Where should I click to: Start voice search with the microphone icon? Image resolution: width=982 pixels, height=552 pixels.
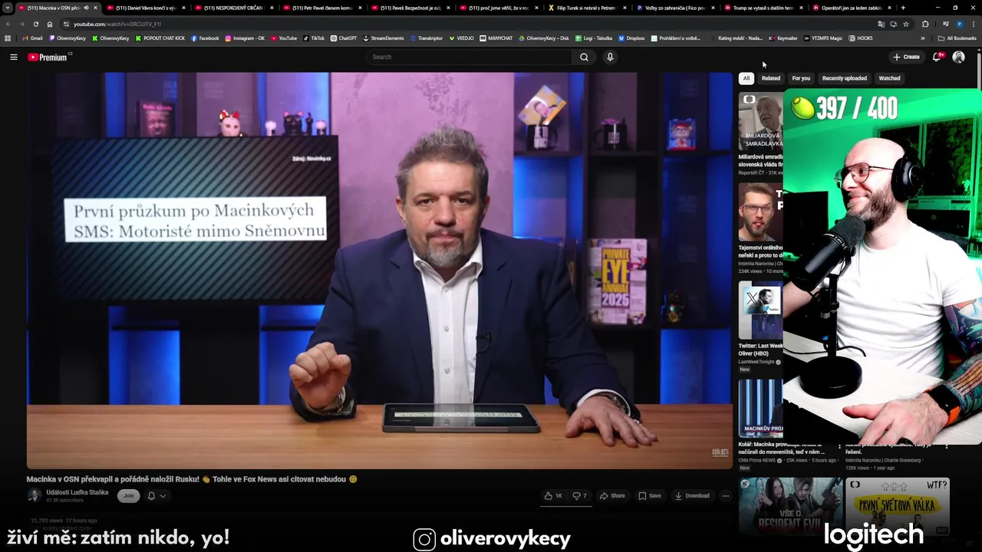click(x=610, y=57)
